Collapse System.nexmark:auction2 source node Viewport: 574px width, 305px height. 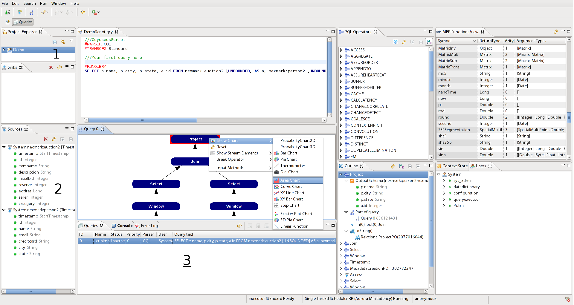pyautogui.click(x=4, y=147)
